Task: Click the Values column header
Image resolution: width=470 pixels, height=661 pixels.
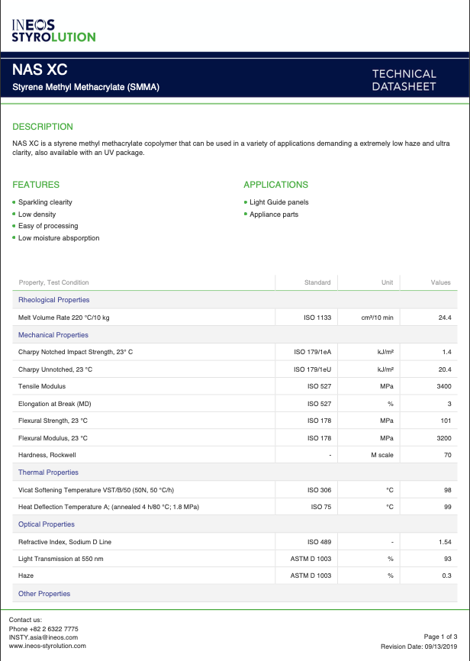Action: coord(441,282)
